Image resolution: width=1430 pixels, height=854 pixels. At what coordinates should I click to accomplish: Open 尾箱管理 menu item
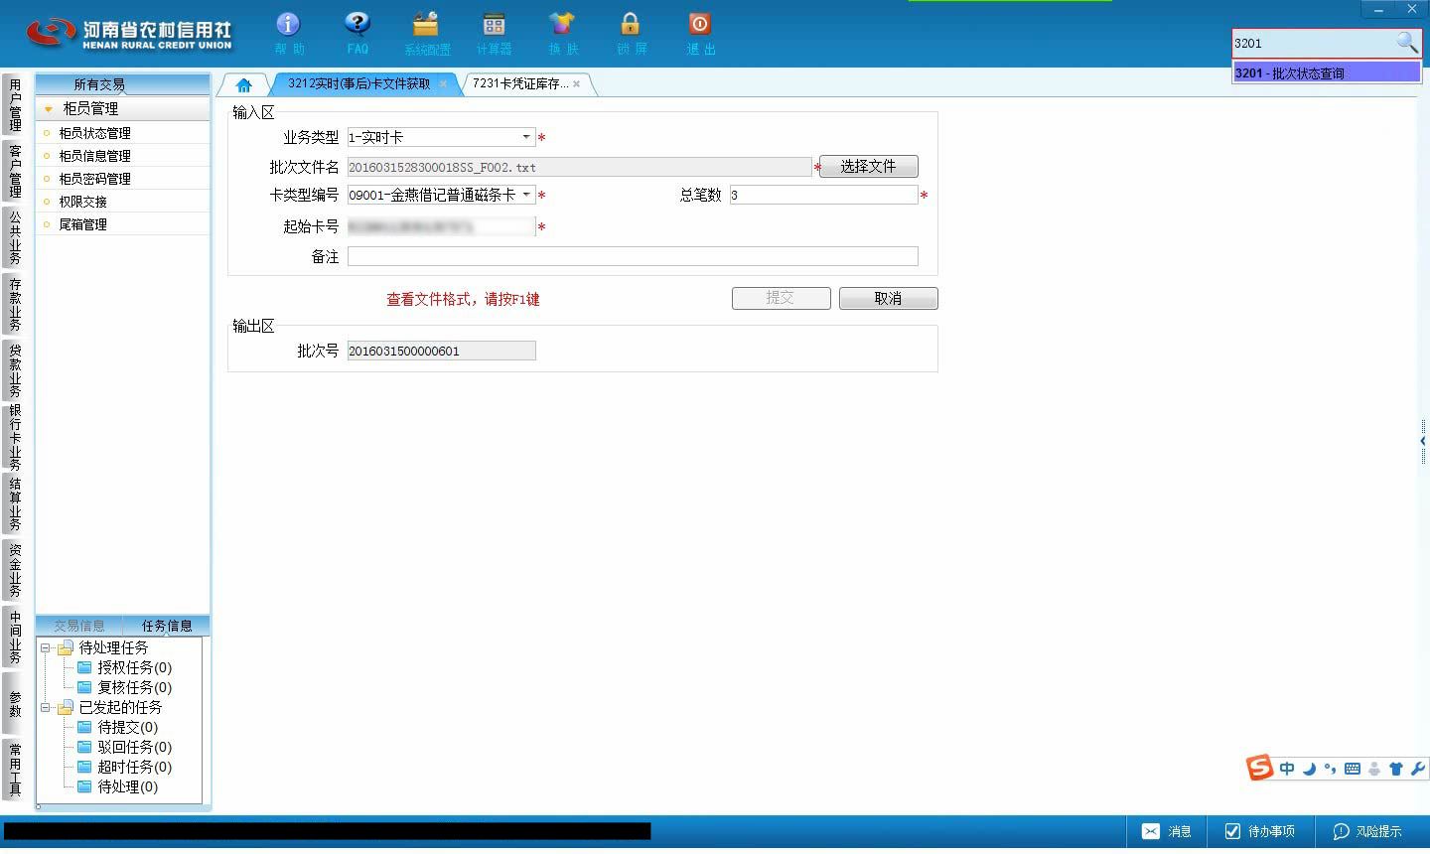click(x=82, y=224)
